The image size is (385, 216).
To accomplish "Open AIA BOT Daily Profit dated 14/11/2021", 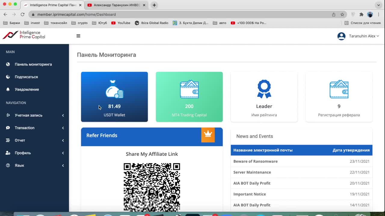I will tap(301, 205).
